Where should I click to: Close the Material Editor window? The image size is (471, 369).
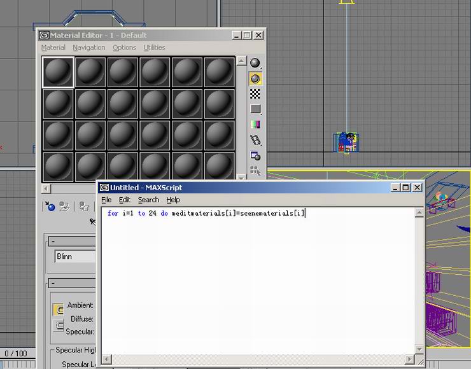(258, 36)
